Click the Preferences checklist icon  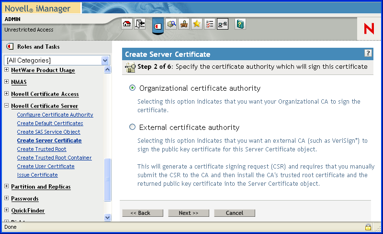tap(210, 24)
